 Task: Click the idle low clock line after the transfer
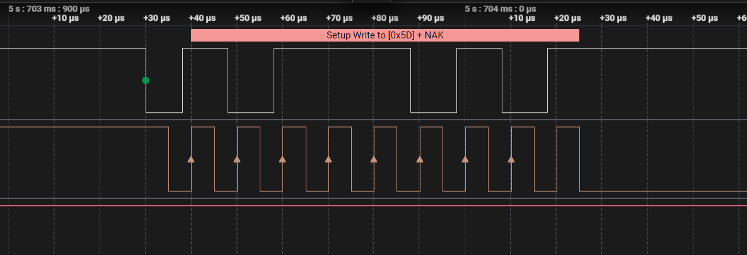point(662,191)
